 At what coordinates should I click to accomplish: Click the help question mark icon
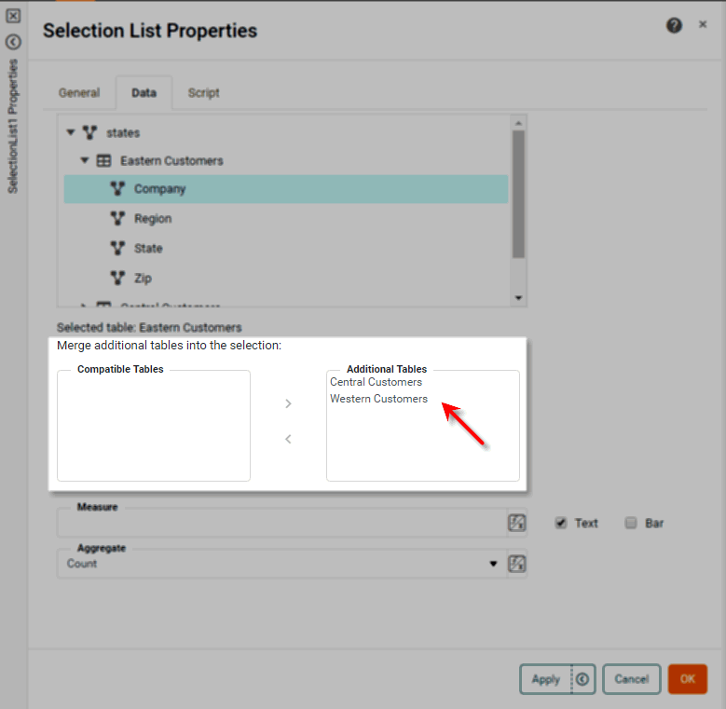pos(674,26)
